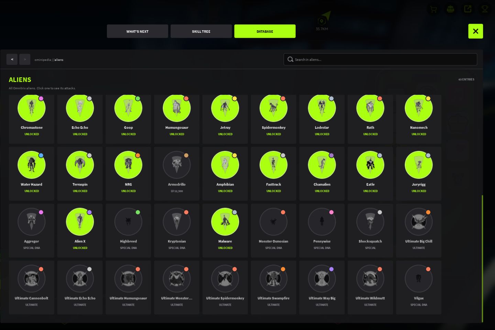Open the Ultimate Big Chill card
This screenshot has height=330, width=495.
pyautogui.click(x=419, y=230)
